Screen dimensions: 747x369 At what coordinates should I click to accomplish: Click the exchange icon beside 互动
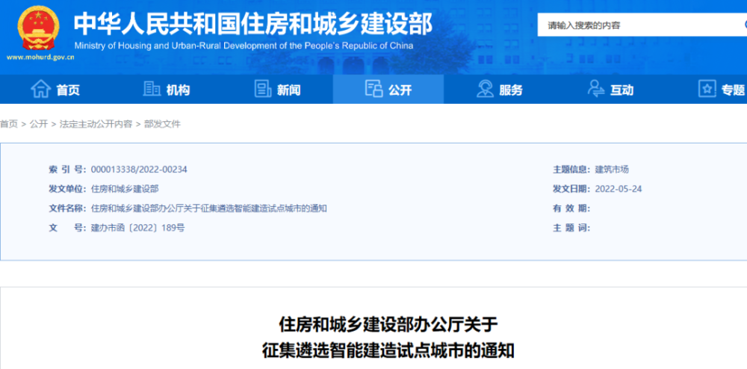pyautogui.click(x=596, y=89)
